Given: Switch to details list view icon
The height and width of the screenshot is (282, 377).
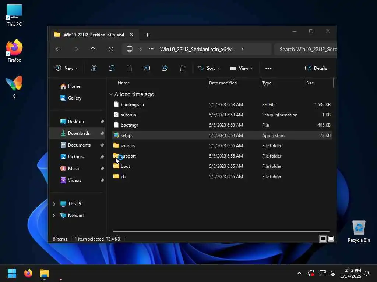Looking at the screenshot, I should coord(323,239).
